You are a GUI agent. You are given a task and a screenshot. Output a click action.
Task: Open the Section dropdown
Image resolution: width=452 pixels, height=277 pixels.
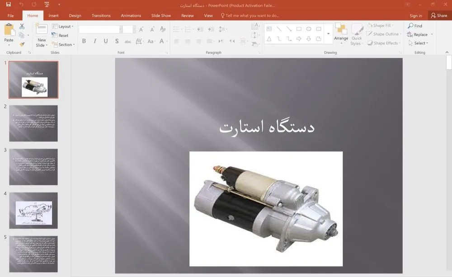pyautogui.click(x=63, y=44)
